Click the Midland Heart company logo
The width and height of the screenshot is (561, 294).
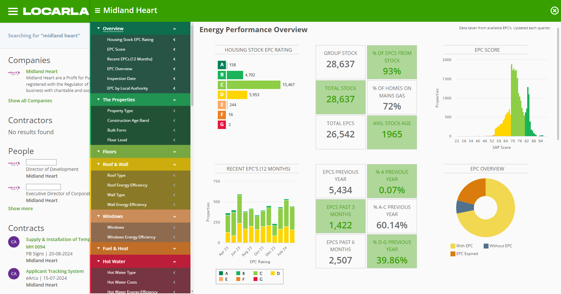click(x=14, y=73)
